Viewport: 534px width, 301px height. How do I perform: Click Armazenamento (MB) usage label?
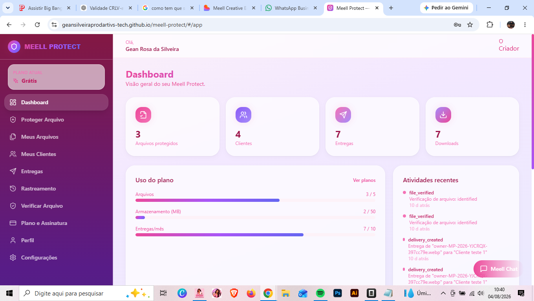pyautogui.click(x=158, y=212)
